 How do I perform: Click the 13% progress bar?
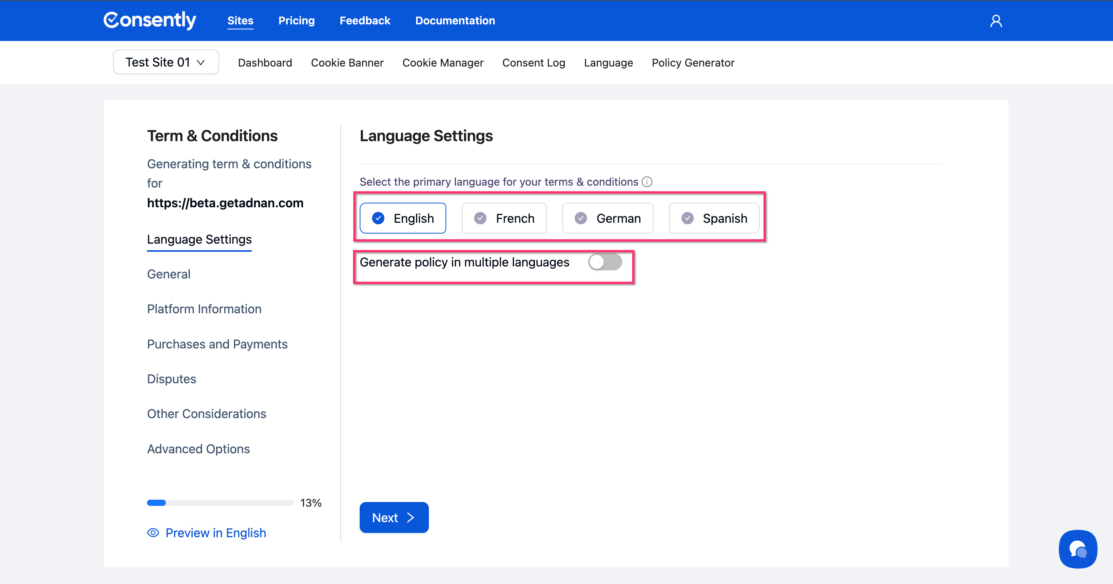pyautogui.click(x=220, y=503)
